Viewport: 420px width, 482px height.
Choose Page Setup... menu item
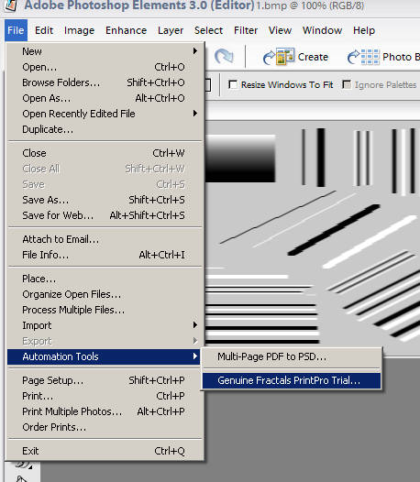coord(105,380)
